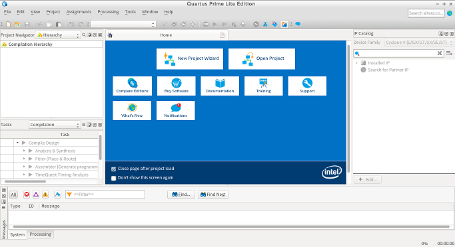This screenshot has width=455, height=247.
Task: Click the Cut scissors toolbar icon
Action: [40, 25]
